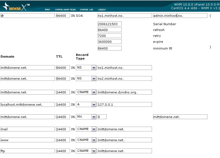This screenshot has width=220, height=158.
Task: Click the minimum ttl label
Action: pyautogui.click(x=163, y=48)
